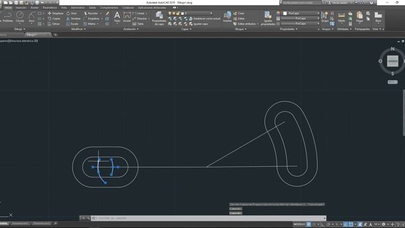Click the Pegar (paste) tool
The width and height of the screenshot is (405, 228).
pos(359,17)
